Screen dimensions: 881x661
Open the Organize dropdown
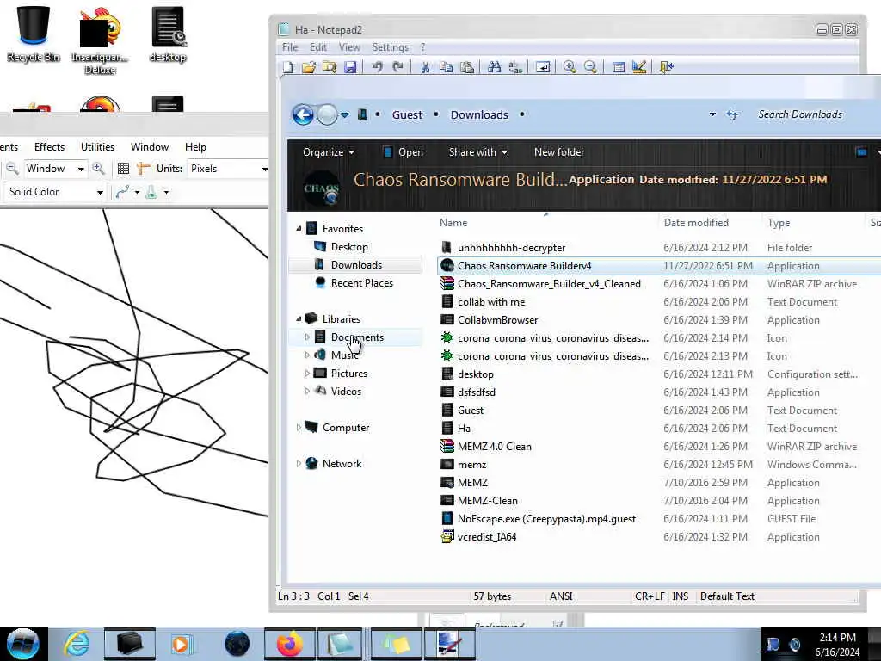(x=329, y=152)
